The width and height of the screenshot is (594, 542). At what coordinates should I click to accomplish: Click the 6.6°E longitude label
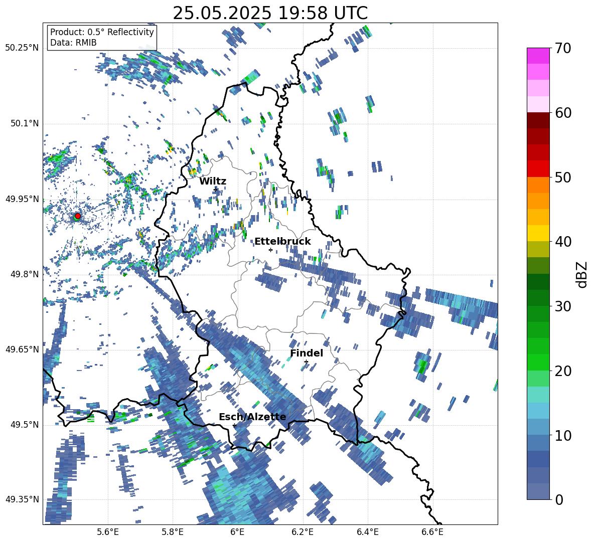click(x=432, y=532)
